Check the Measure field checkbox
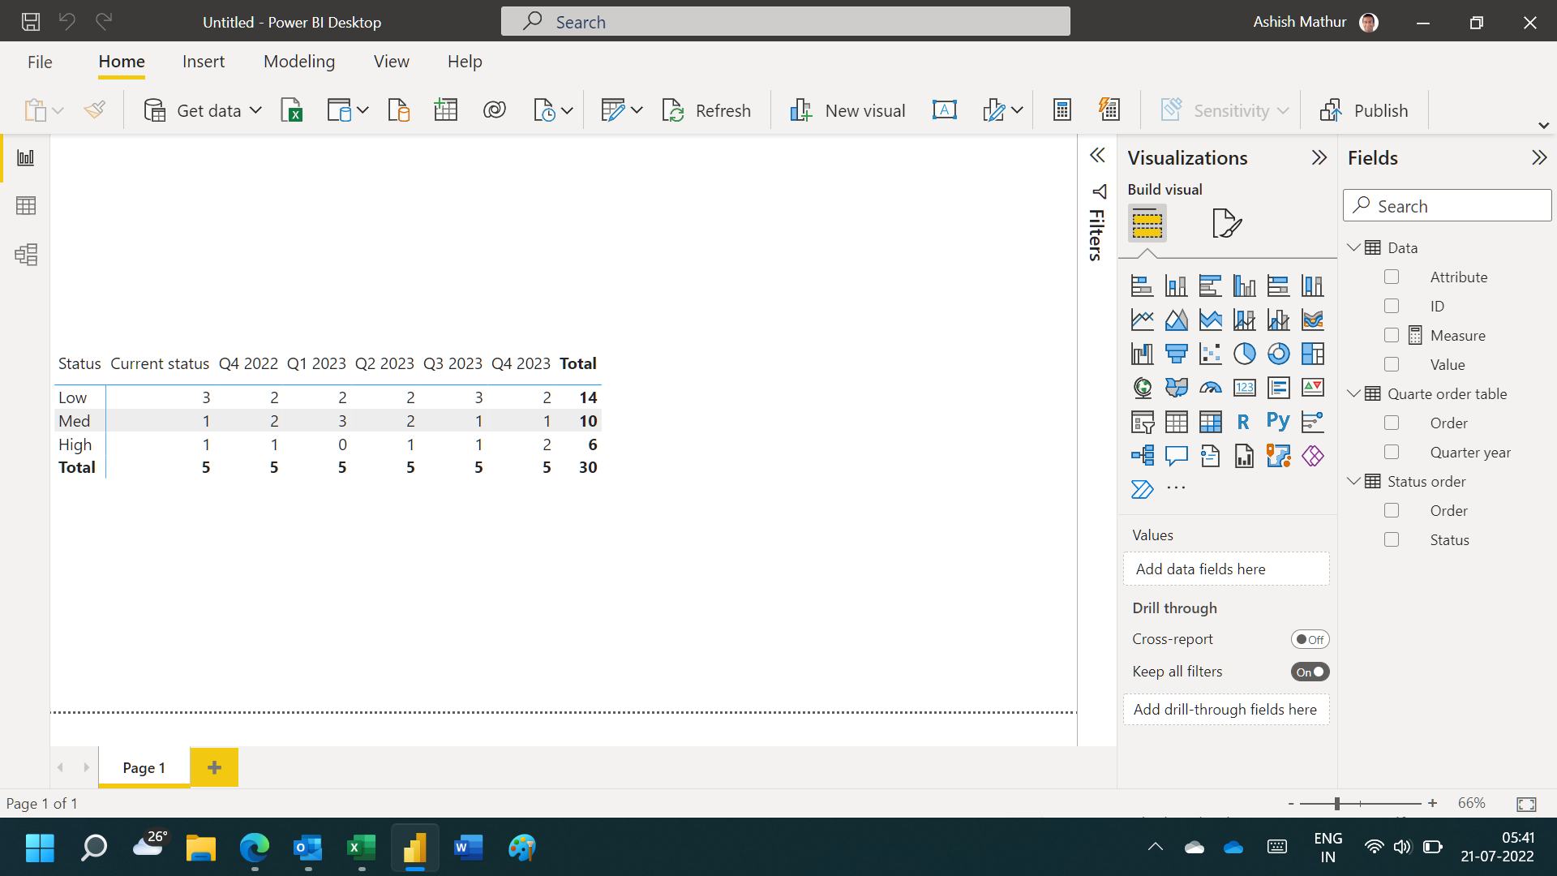Image resolution: width=1557 pixels, height=876 pixels. (1392, 335)
